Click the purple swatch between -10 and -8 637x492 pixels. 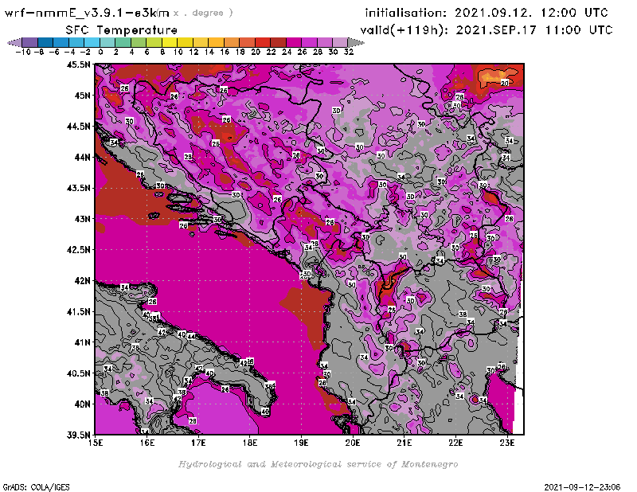click(x=29, y=41)
